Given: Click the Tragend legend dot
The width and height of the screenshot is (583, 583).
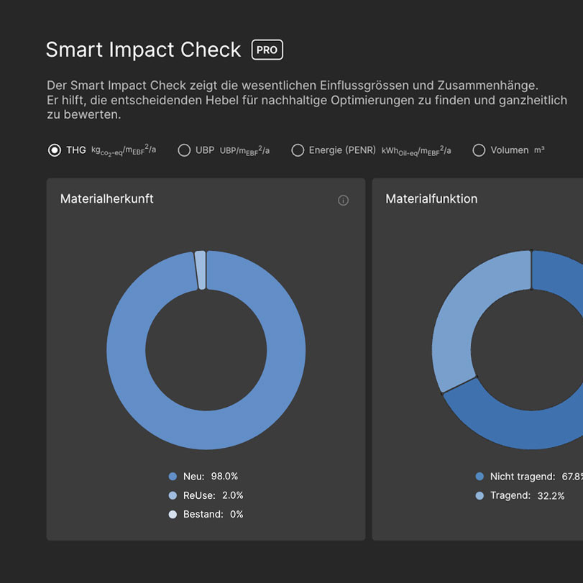Looking at the screenshot, I should 479,495.
